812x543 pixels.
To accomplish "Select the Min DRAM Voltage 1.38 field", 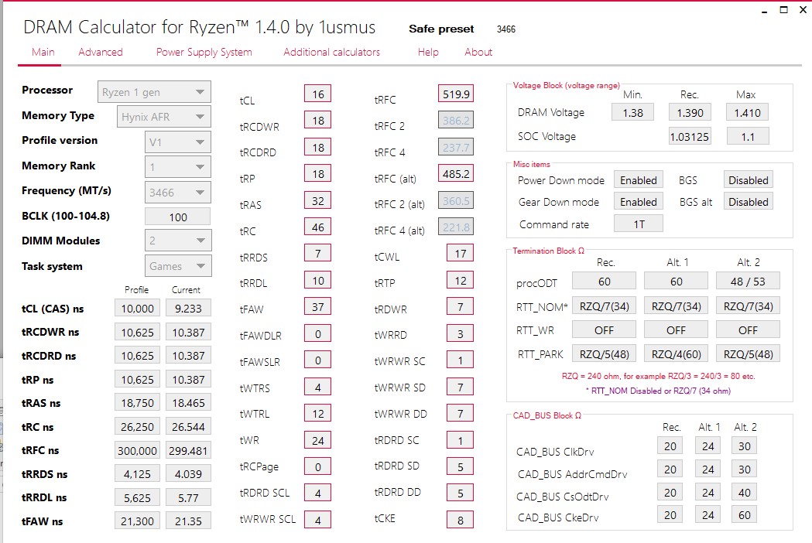I will point(633,113).
